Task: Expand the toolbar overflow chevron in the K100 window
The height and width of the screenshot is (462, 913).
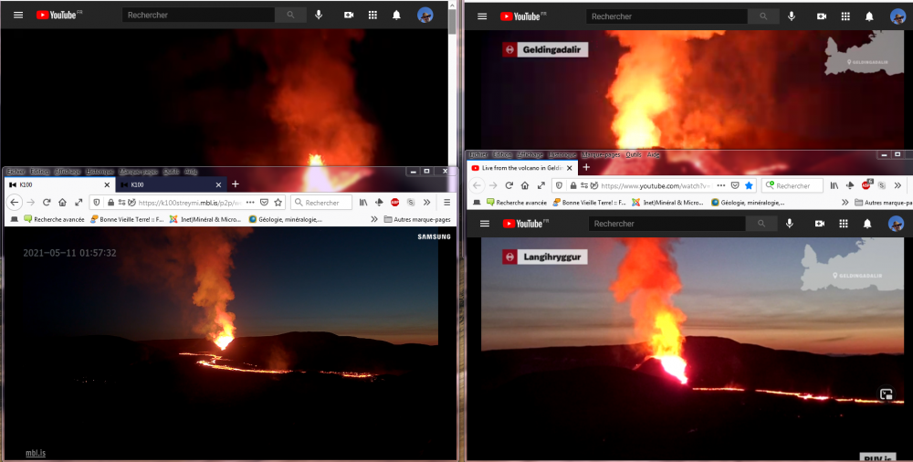Action: pyautogui.click(x=426, y=203)
